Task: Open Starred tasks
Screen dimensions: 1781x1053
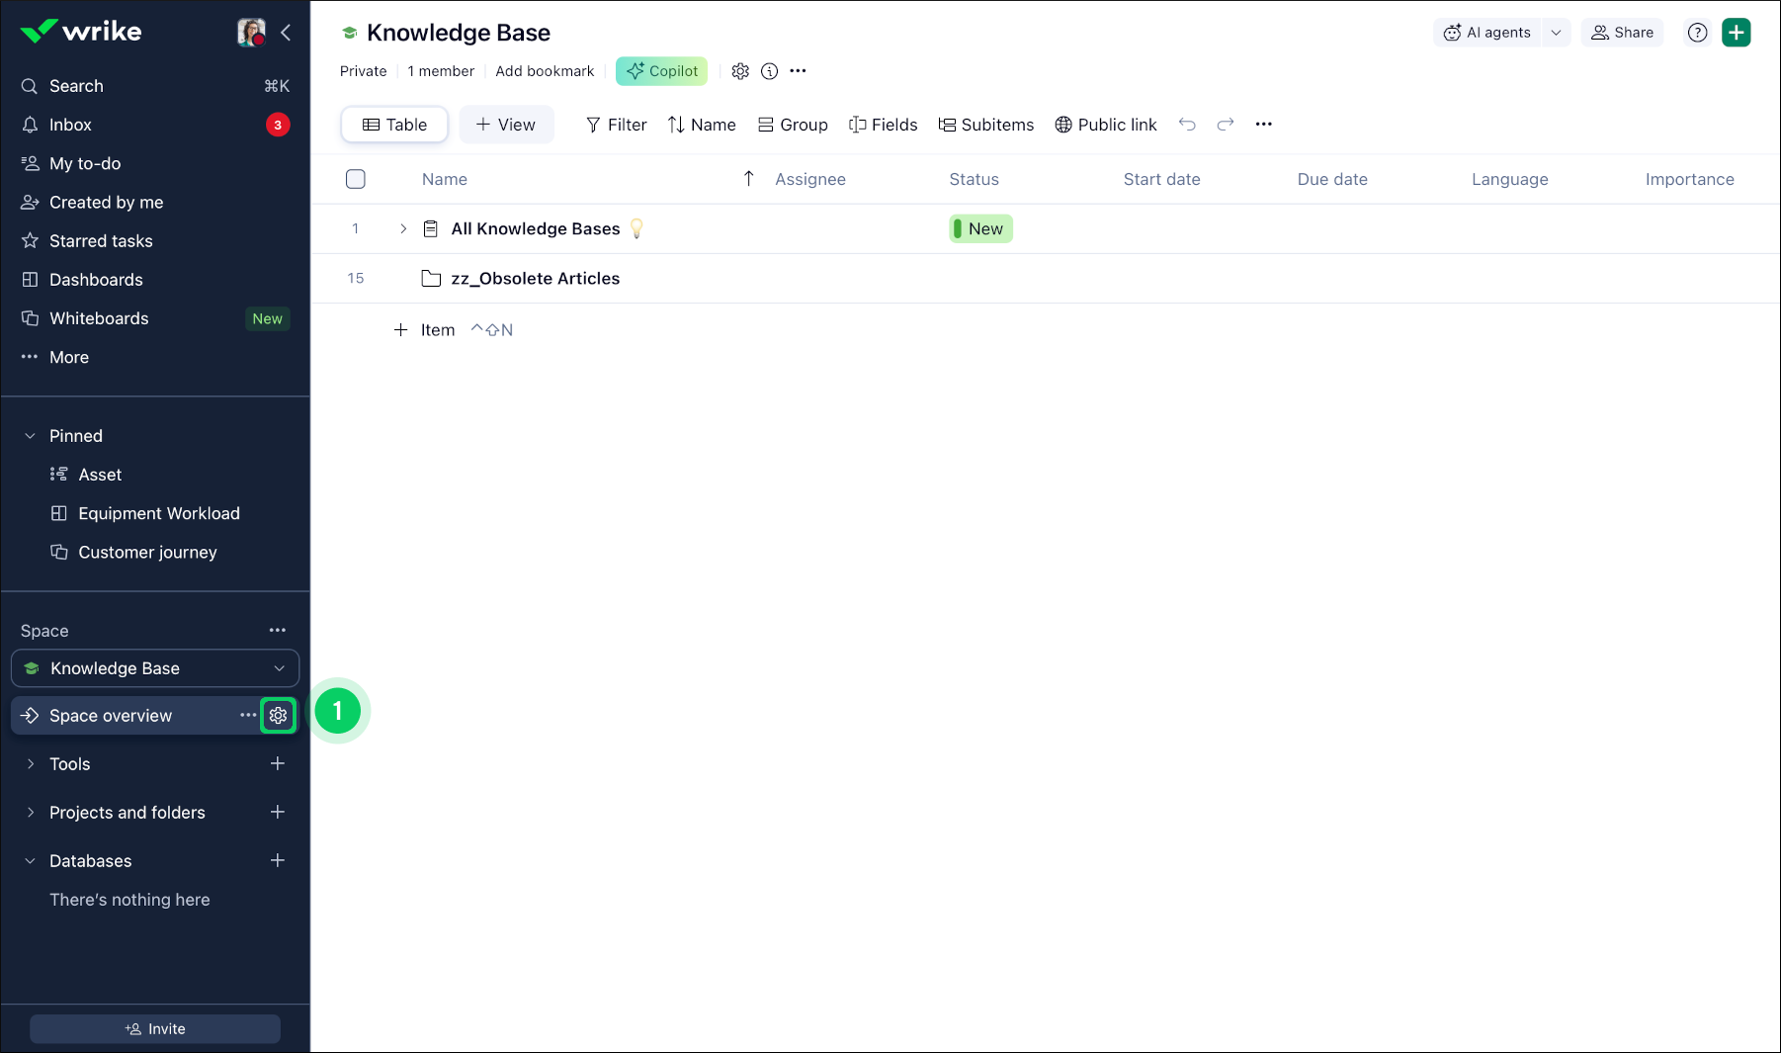Action: point(155,240)
